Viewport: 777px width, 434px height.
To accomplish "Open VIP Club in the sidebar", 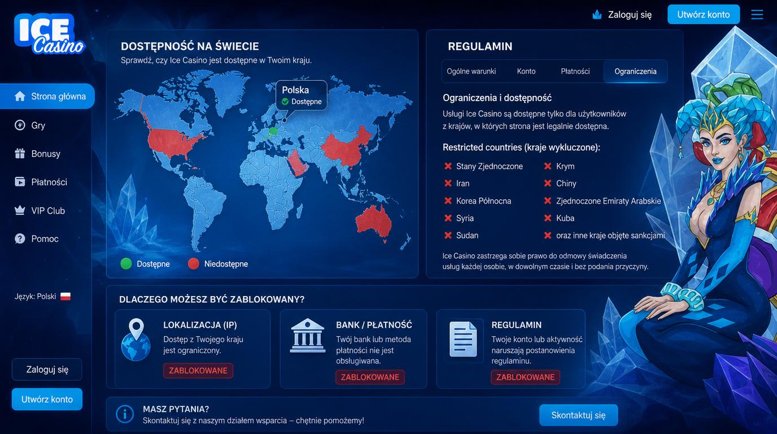I will pos(47,210).
